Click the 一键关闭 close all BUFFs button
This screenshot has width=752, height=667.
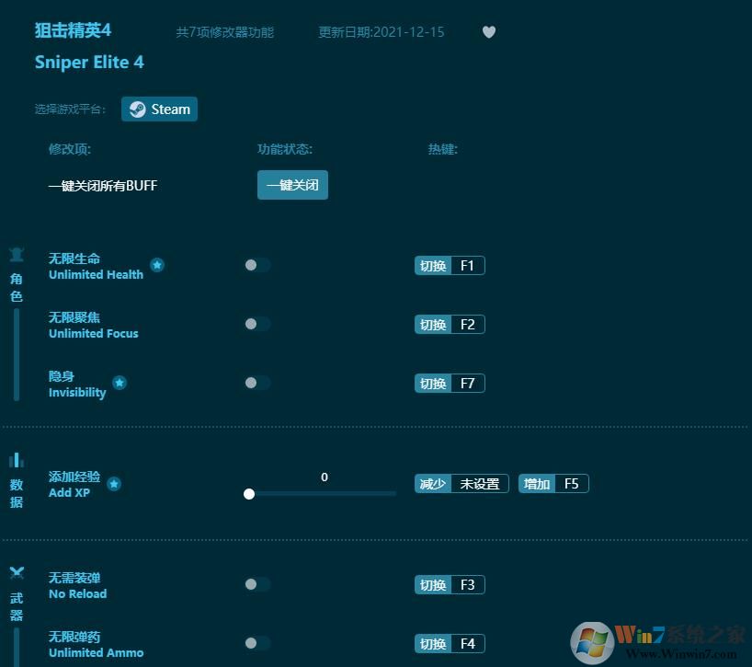click(x=292, y=185)
